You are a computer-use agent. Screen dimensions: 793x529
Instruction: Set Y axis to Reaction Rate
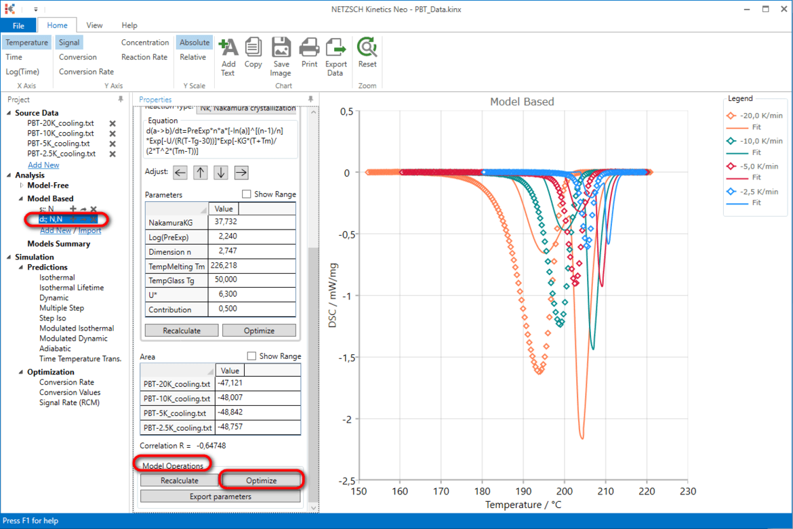[144, 57]
